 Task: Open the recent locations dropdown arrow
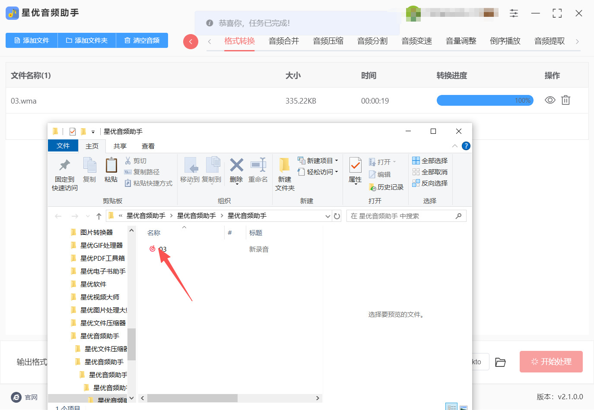click(88, 216)
